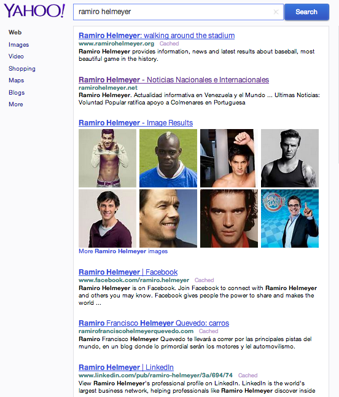Select the Web search category
This screenshot has height=397, width=339.
[x=15, y=33]
